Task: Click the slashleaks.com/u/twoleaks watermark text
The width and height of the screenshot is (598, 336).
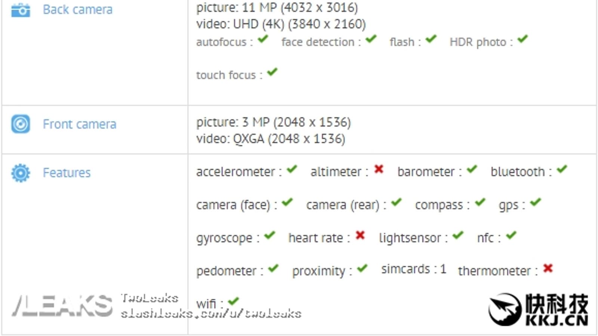Action: (x=211, y=313)
